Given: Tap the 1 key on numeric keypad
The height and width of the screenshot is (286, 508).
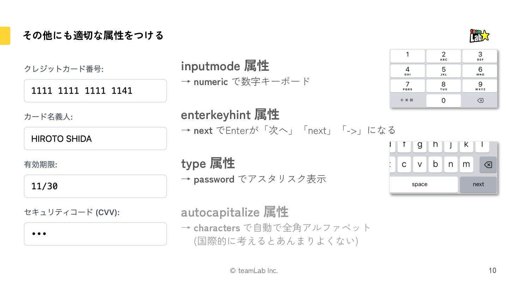Looking at the screenshot, I should click(x=407, y=56).
